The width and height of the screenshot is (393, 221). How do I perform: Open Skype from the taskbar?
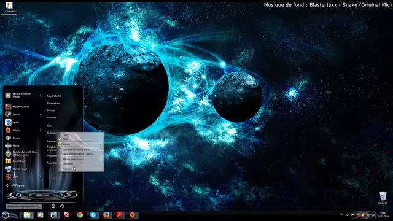click(93, 215)
